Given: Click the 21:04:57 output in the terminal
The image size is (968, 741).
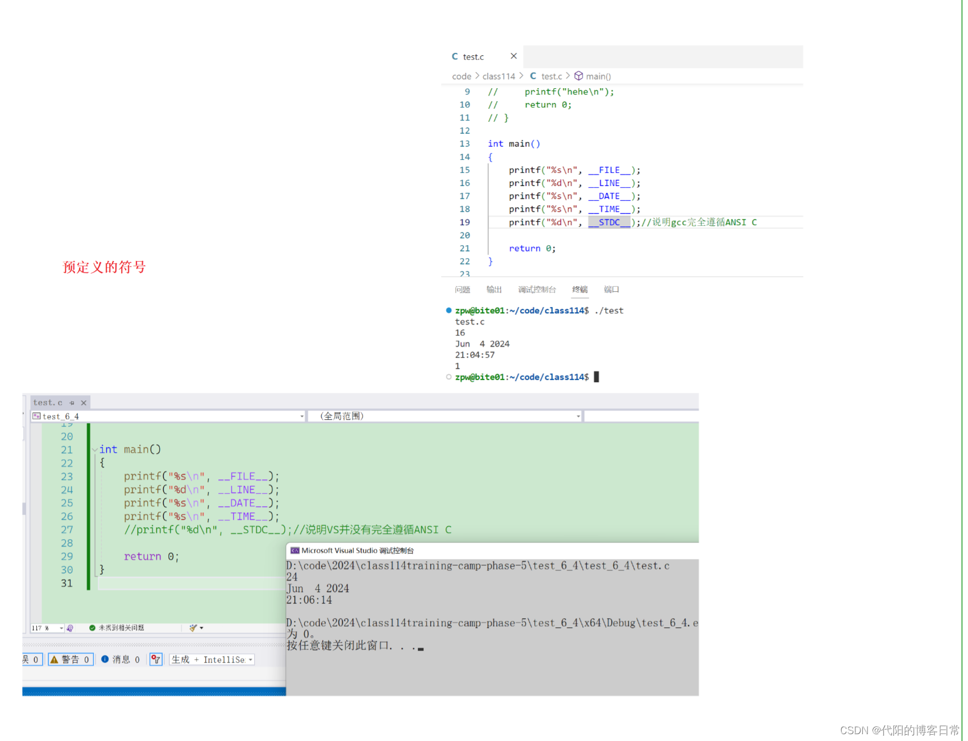Looking at the screenshot, I should coord(475,355).
